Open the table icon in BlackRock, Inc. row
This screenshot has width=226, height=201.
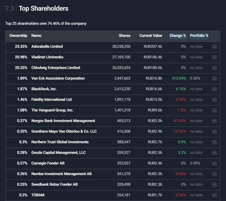pyautogui.click(x=215, y=89)
